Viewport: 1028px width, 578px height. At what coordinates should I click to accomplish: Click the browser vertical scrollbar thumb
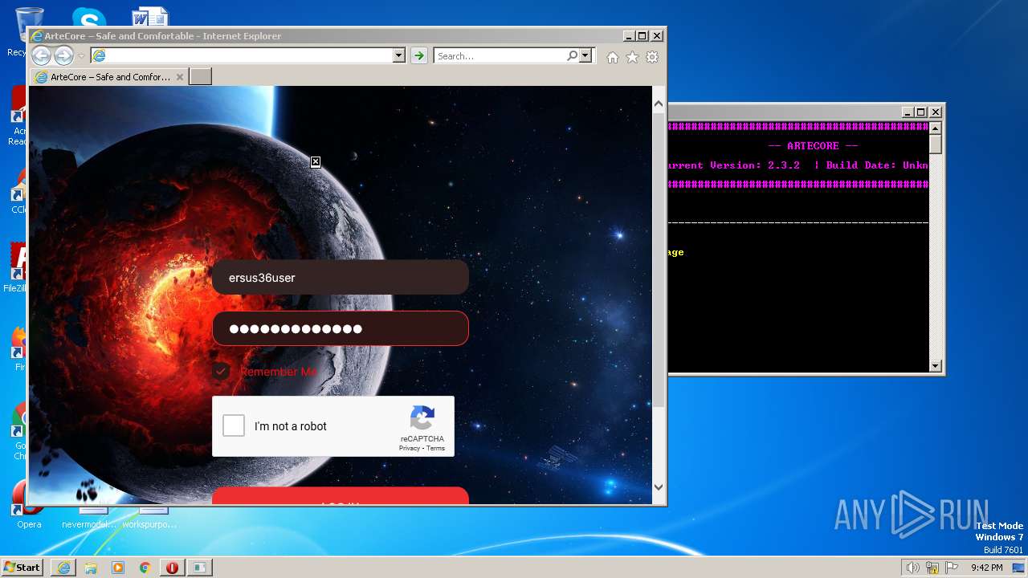tap(659, 260)
